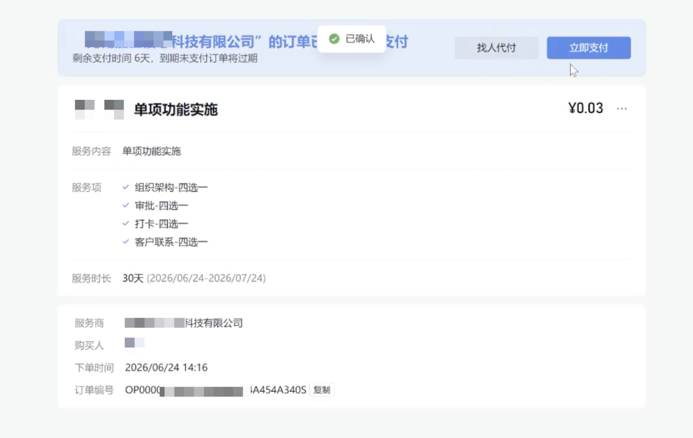Click the 已确认 confirmation toast
This screenshot has width=693, height=438.
click(352, 39)
